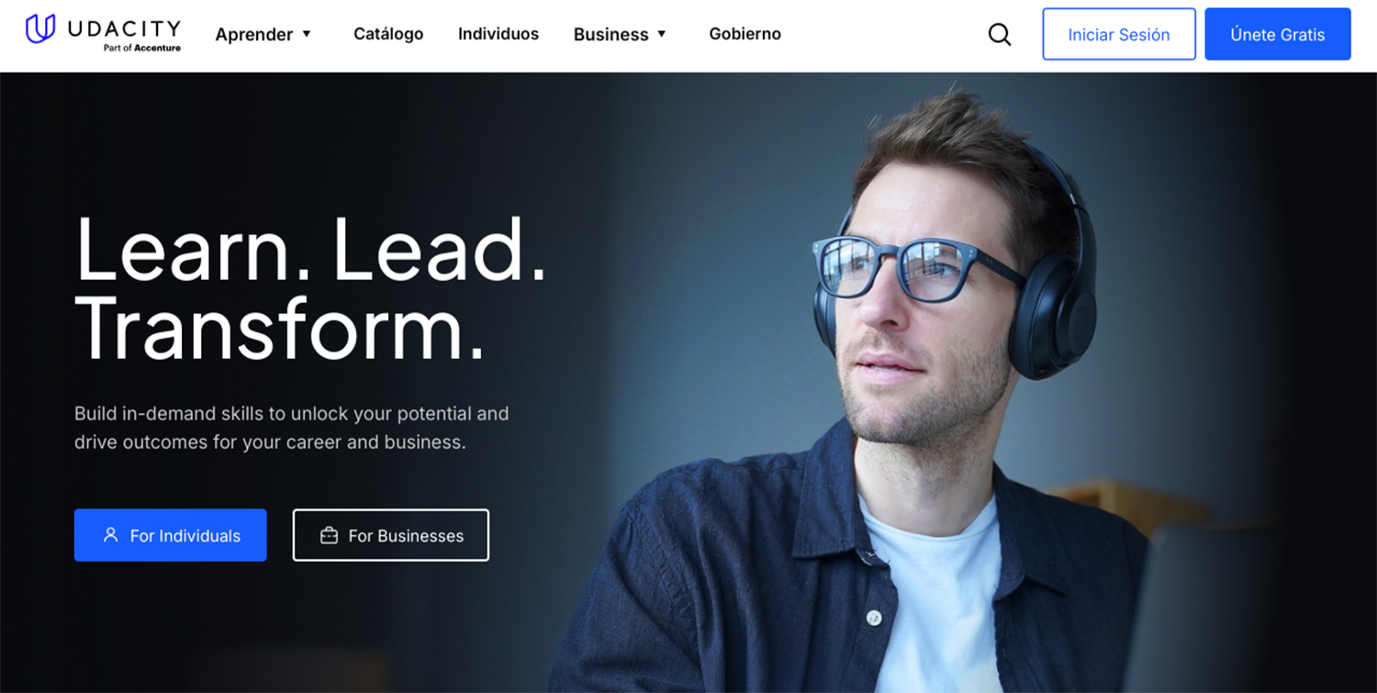The width and height of the screenshot is (1377, 693).
Task: Open the Business menu label
Action: [611, 34]
